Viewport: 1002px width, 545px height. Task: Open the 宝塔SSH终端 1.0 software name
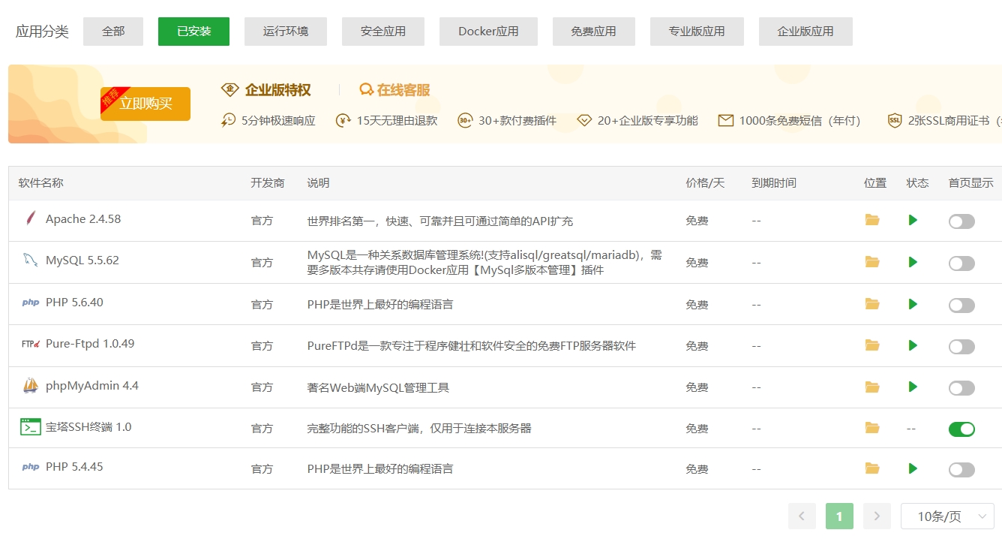pos(88,427)
